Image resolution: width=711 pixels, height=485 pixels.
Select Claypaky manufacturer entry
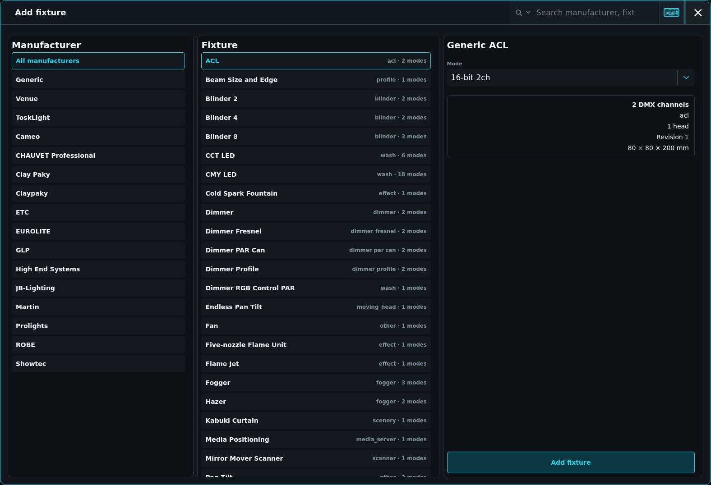pyautogui.click(x=98, y=193)
